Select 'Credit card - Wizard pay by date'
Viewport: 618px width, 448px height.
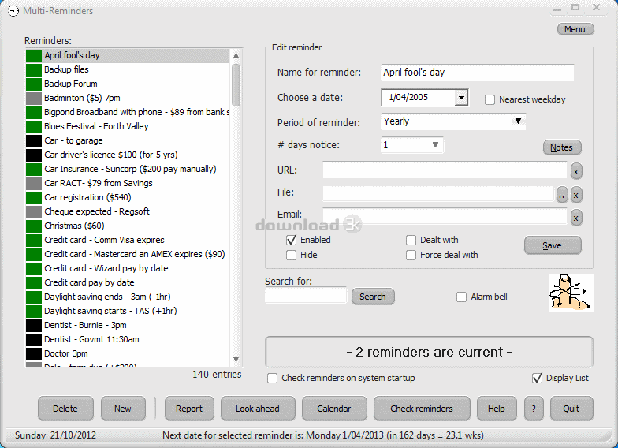128,268
